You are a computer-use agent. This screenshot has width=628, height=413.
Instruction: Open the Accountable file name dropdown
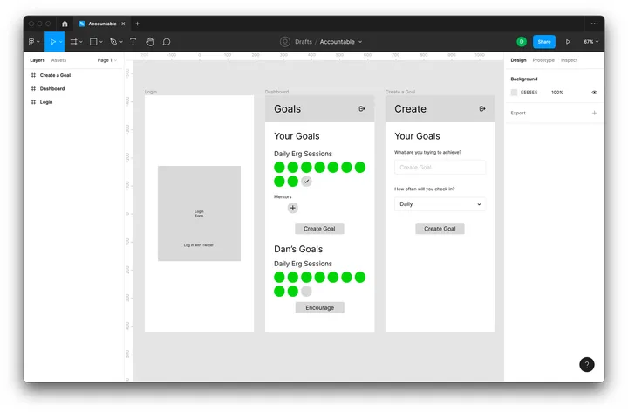pos(360,42)
